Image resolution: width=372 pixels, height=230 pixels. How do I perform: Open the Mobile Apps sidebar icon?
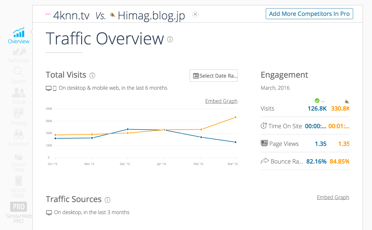coord(19,181)
